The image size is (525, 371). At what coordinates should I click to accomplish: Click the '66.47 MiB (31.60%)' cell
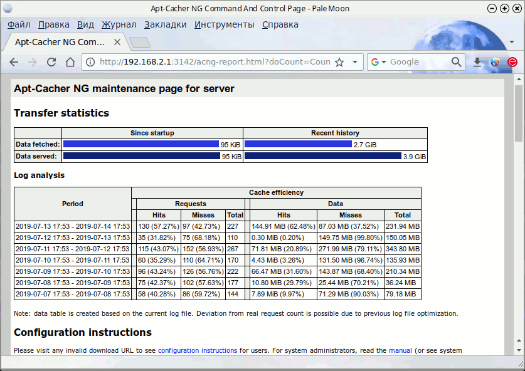[284, 271]
